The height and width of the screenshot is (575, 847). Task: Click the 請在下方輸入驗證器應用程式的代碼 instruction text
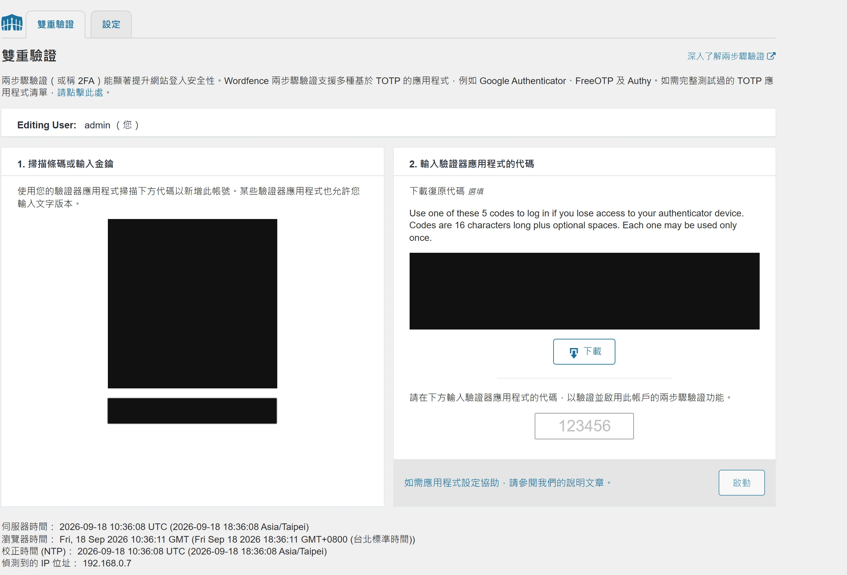pyautogui.click(x=570, y=398)
